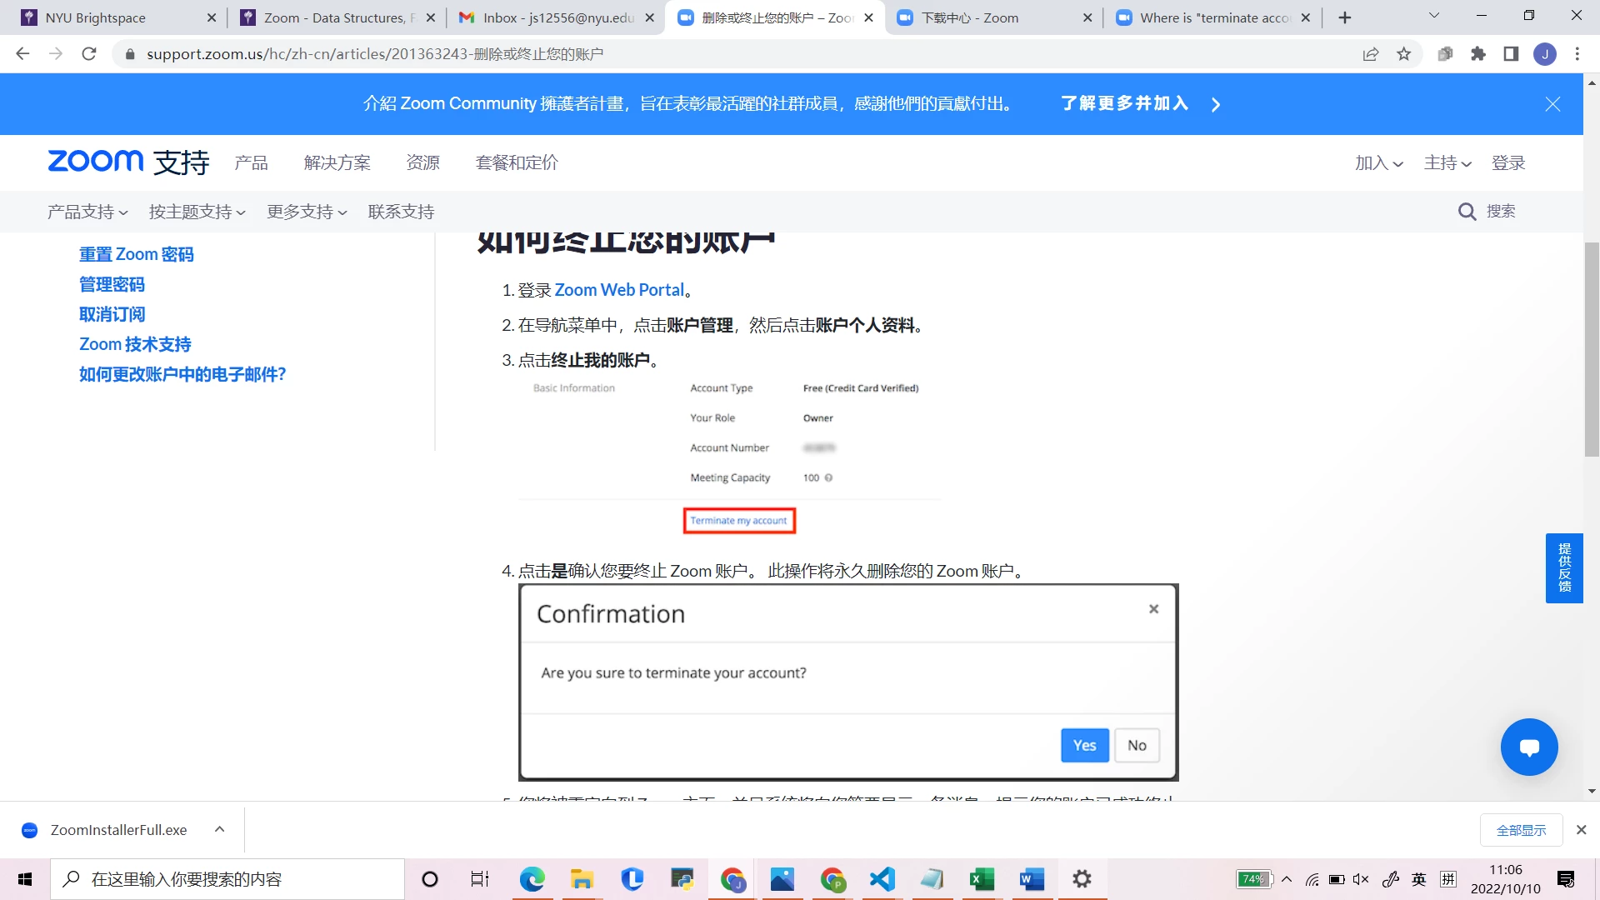Expand ZoomInstallerFull.exe download options arrow
The image size is (1600, 900).
(219, 830)
